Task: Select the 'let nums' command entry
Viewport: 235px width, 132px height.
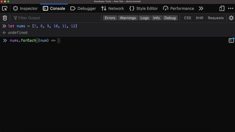Action: tap(43, 26)
